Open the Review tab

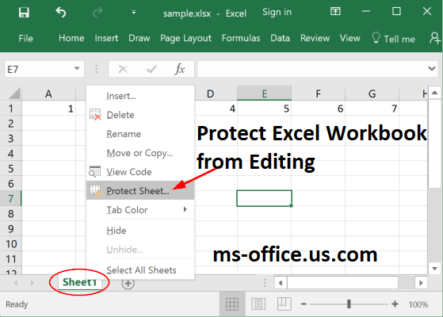(315, 38)
